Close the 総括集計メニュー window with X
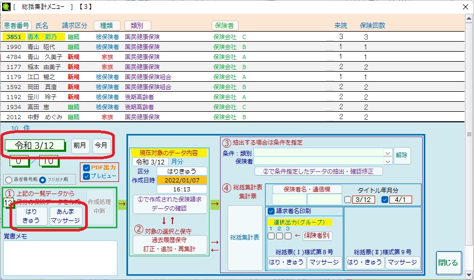Image resolution: width=474 pixels, height=280 pixels. (x=466, y=7)
